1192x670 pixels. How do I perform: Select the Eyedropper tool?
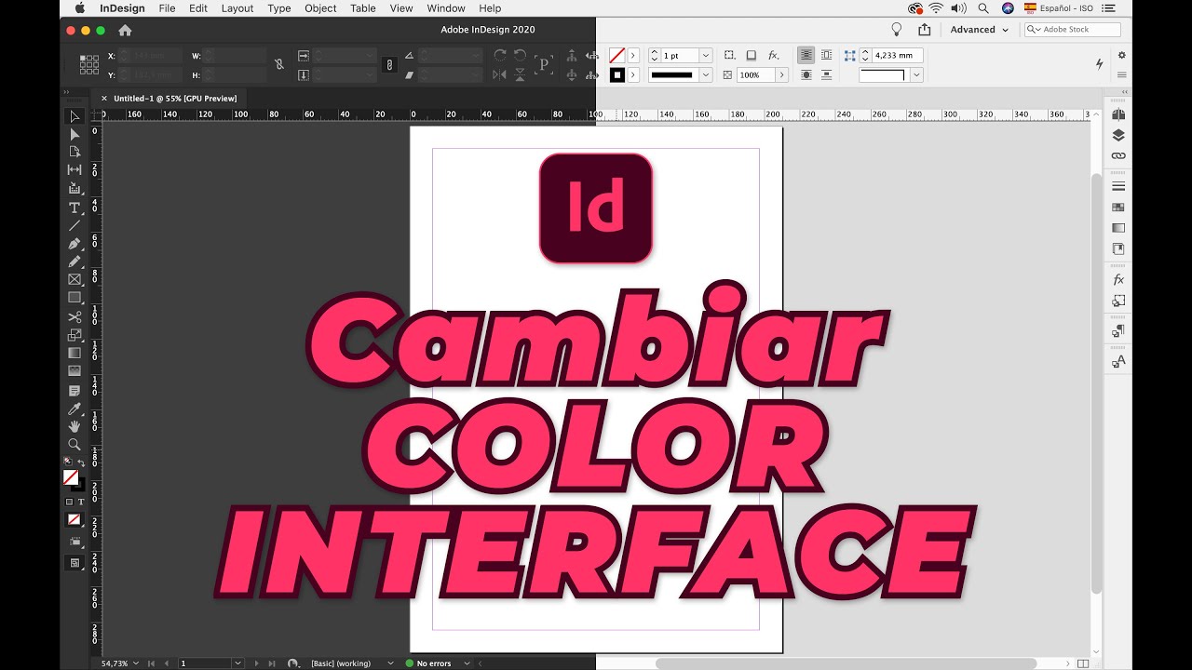75,408
